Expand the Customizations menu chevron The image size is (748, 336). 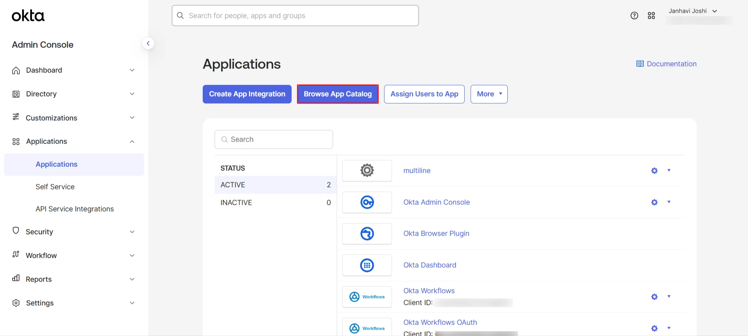pyautogui.click(x=132, y=118)
